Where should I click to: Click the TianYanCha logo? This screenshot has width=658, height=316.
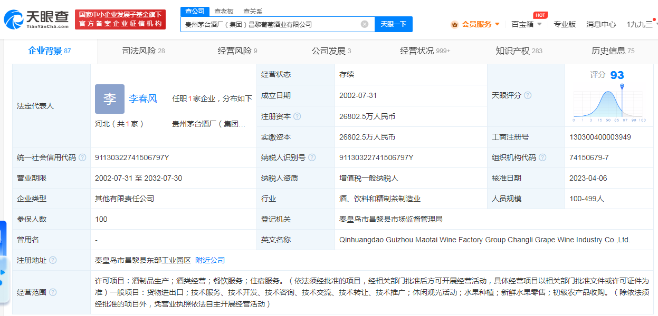pos(36,19)
